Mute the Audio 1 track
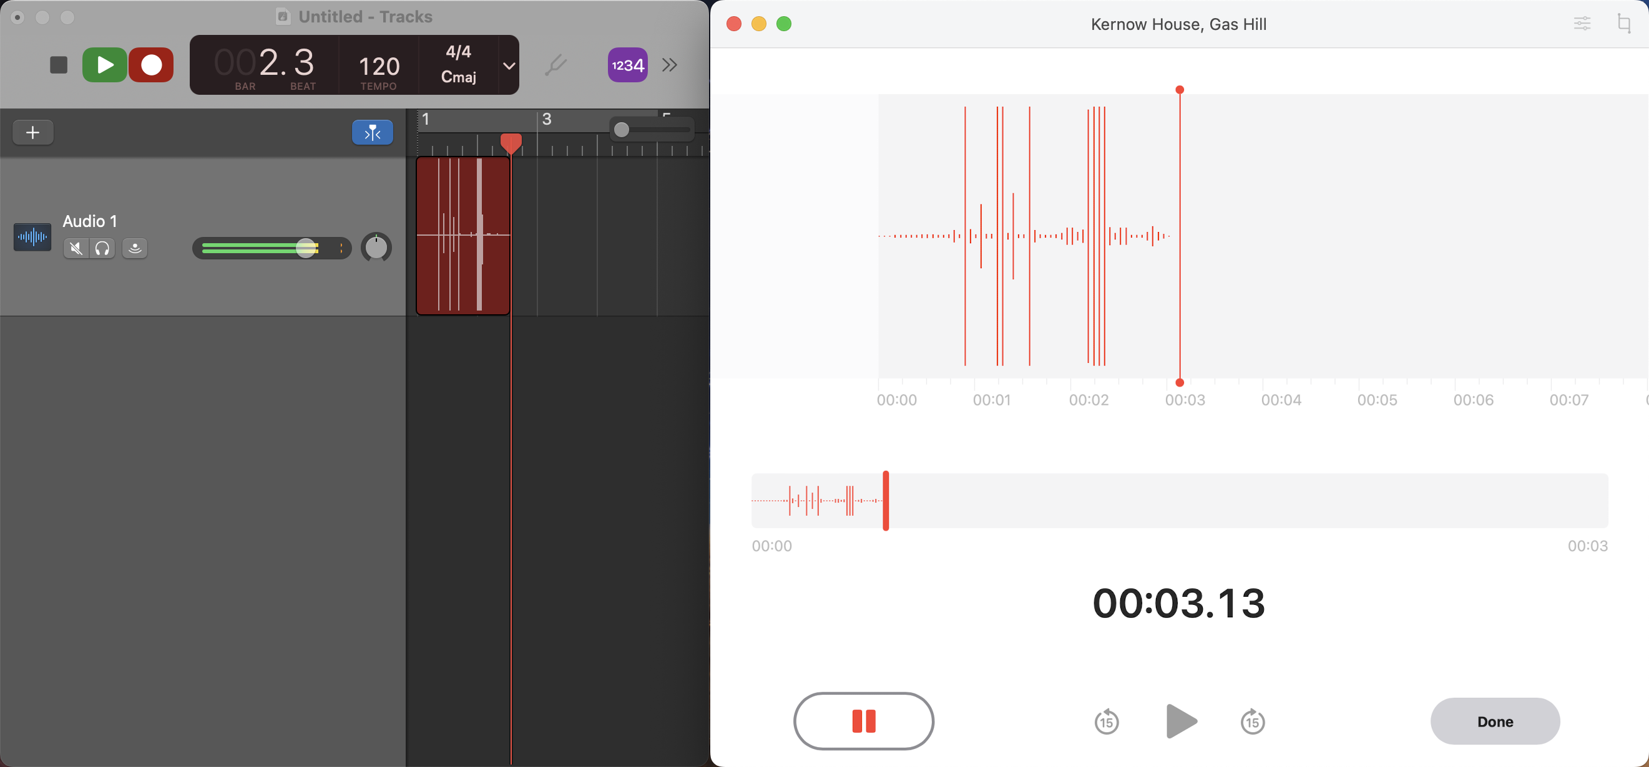 coord(76,248)
